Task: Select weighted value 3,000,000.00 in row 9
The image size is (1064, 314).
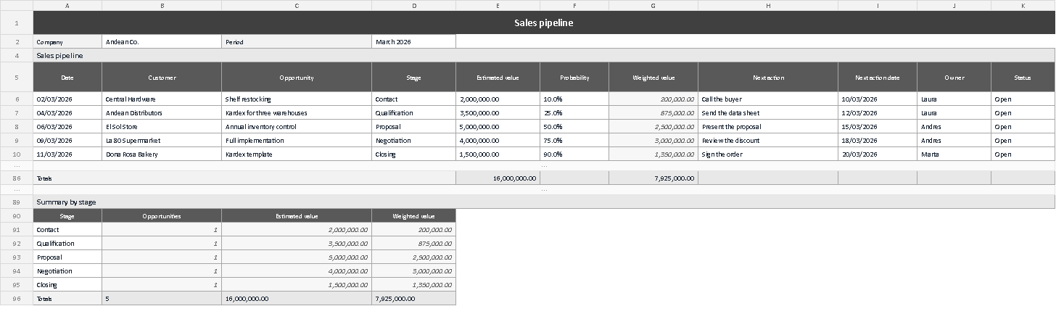Action: [653, 141]
